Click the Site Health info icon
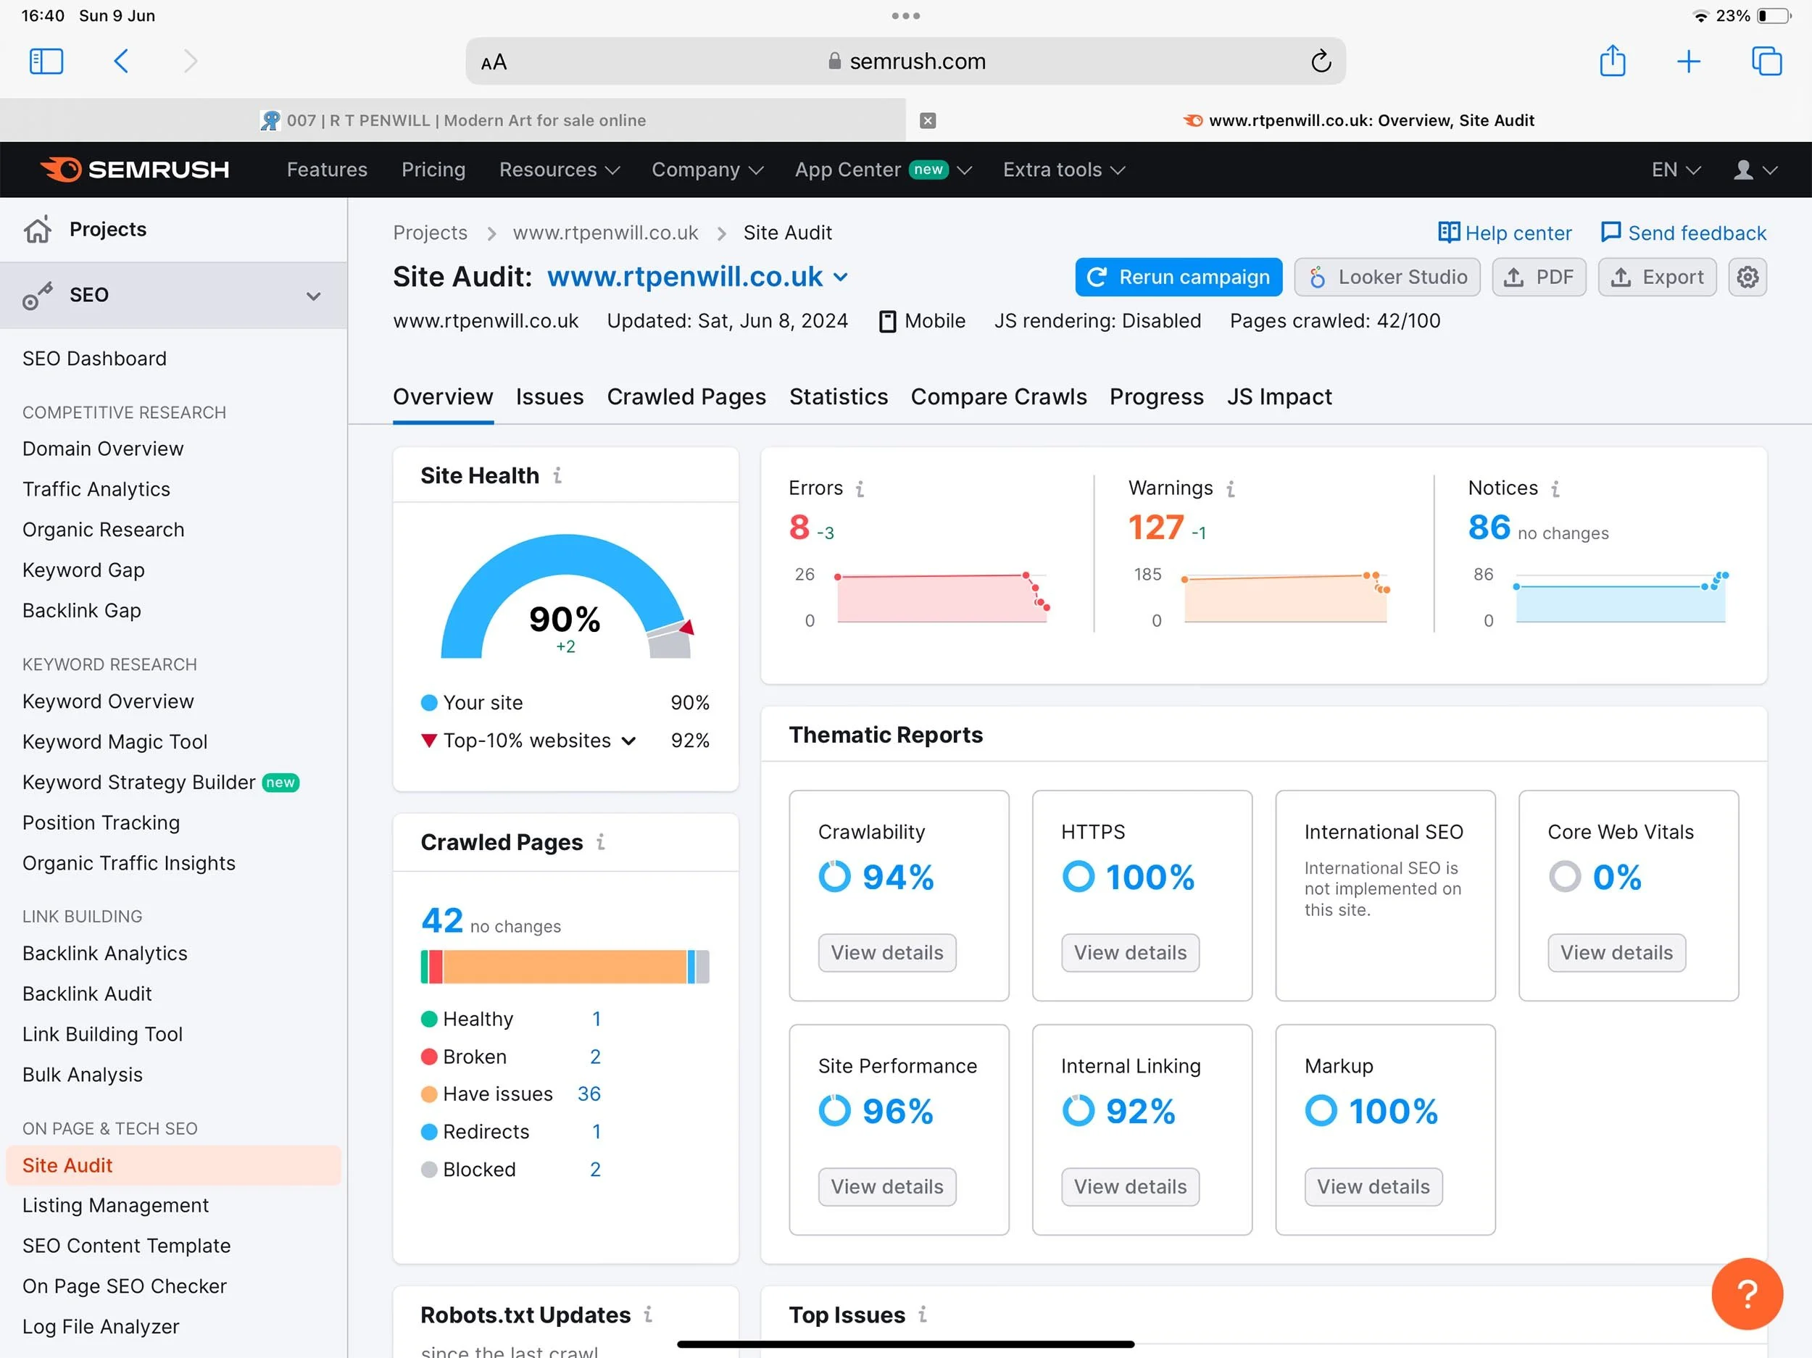The width and height of the screenshot is (1812, 1358). point(557,475)
